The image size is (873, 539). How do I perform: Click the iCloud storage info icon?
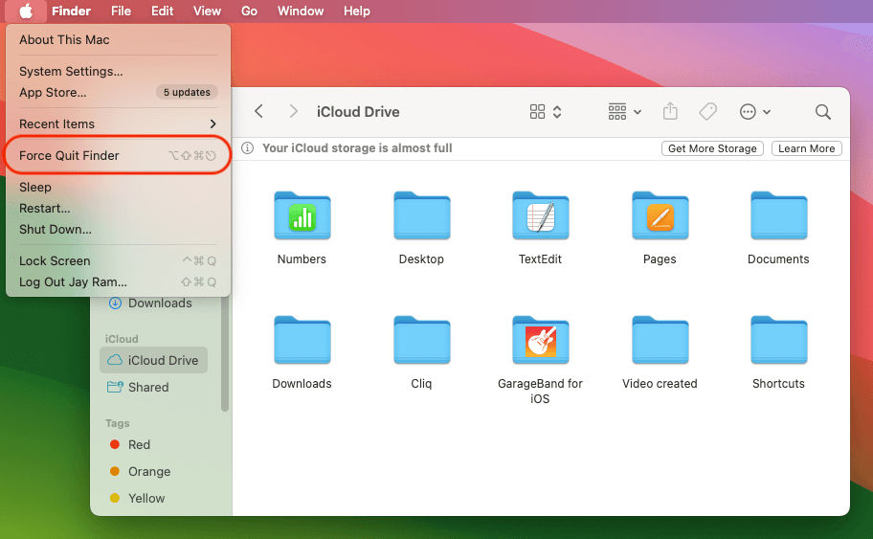[x=247, y=148]
